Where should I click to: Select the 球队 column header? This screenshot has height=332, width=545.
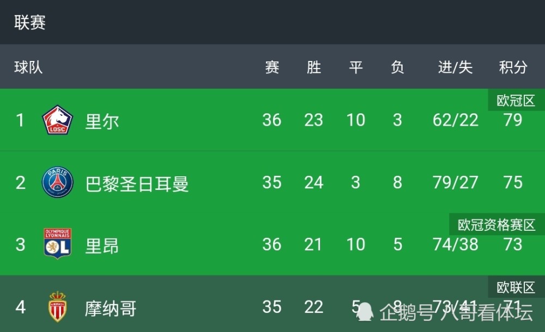click(28, 67)
